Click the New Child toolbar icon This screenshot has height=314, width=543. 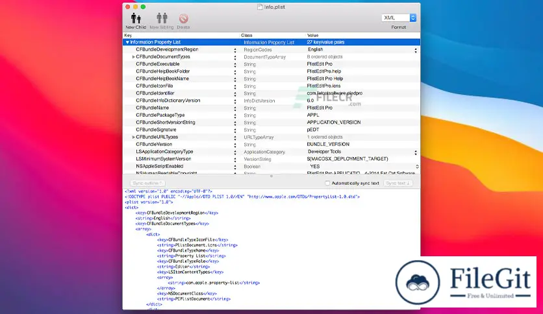[136, 18]
